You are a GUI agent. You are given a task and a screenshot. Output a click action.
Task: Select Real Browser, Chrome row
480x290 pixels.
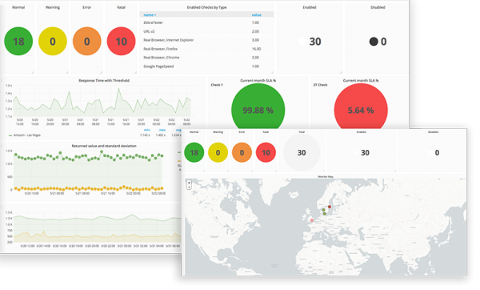point(207,58)
